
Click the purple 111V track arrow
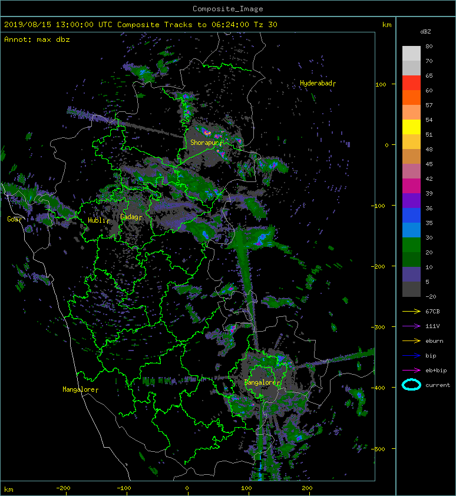click(x=411, y=326)
